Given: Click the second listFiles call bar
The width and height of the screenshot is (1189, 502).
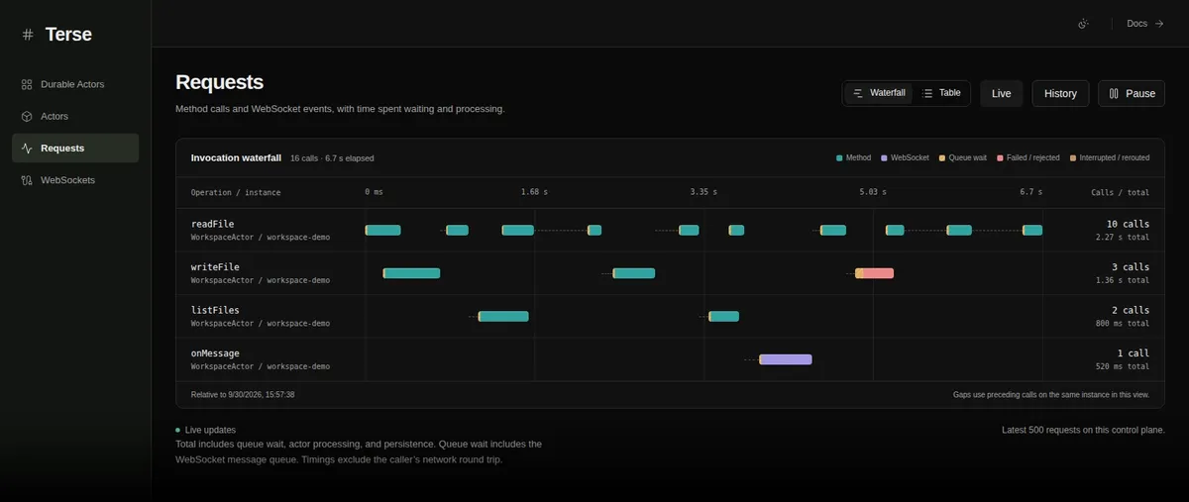Looking at the screenshot, I should [x=723, y=317].
